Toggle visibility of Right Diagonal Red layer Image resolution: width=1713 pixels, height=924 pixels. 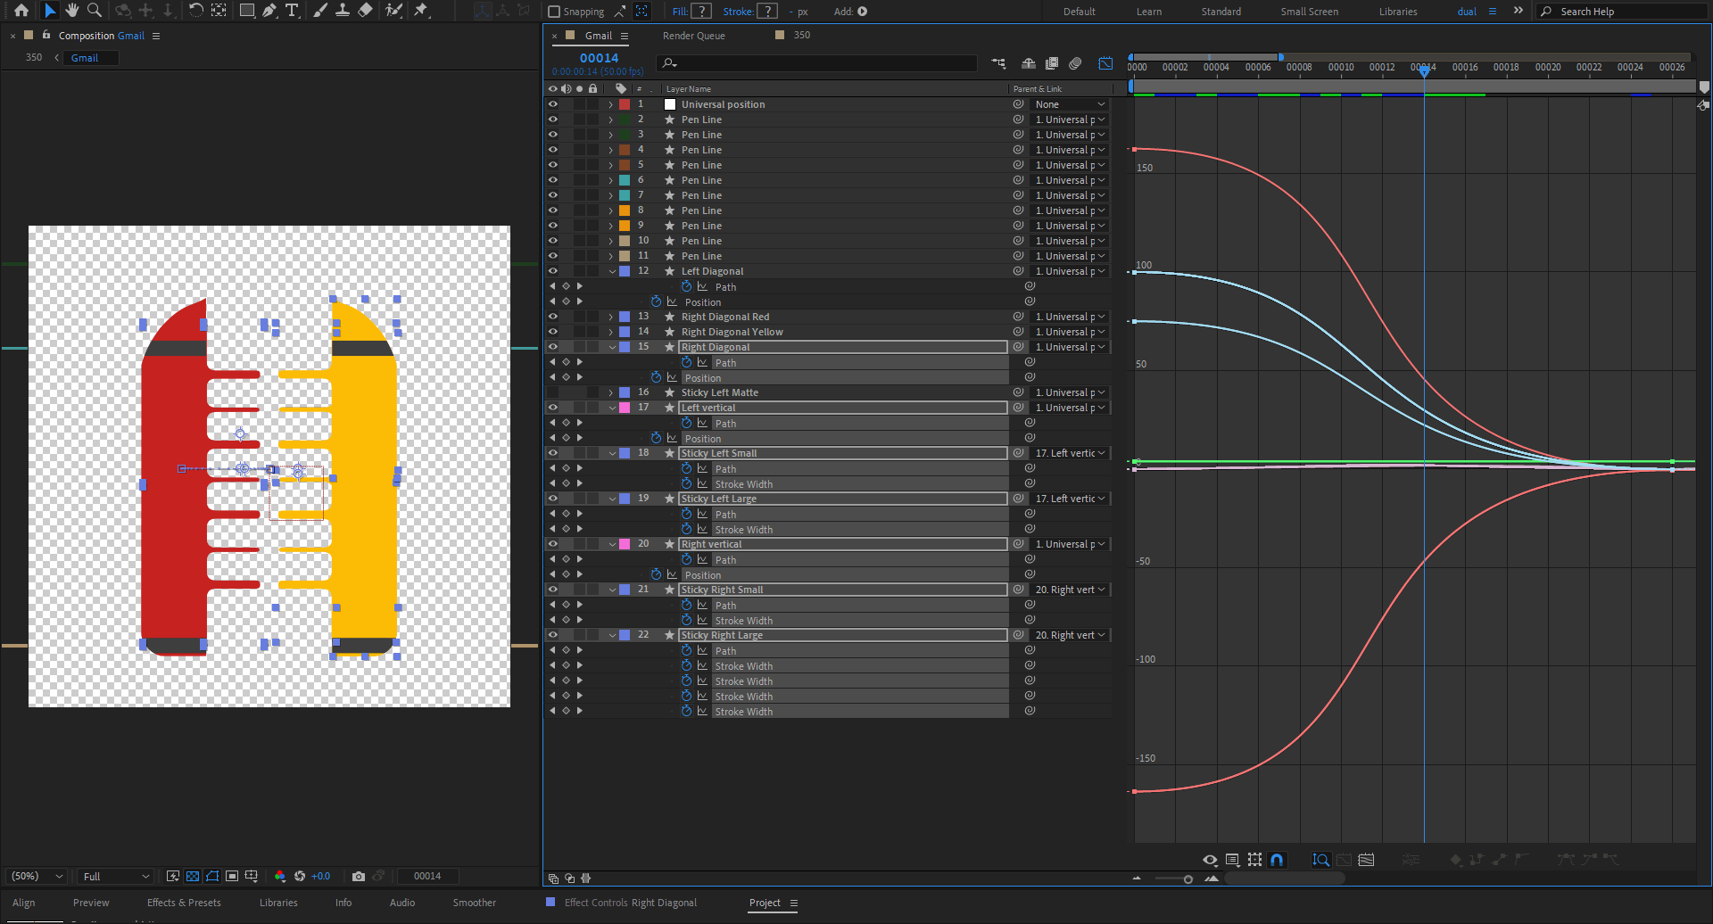[x=552, y=317]
